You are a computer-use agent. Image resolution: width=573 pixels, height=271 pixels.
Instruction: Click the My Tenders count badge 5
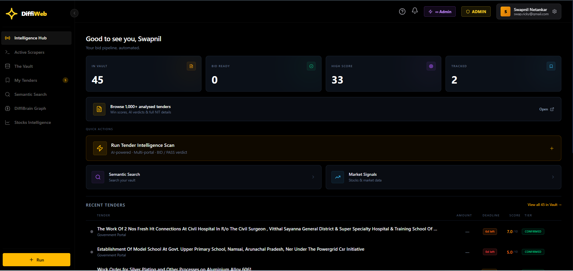coord(65,80)
